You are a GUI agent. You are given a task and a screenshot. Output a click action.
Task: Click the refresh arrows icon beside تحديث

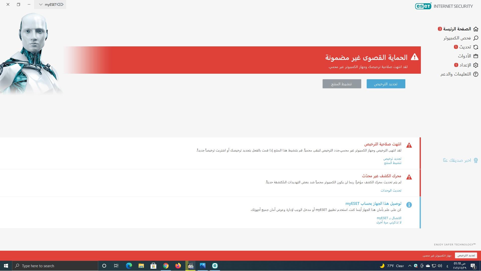pos(476,47)
